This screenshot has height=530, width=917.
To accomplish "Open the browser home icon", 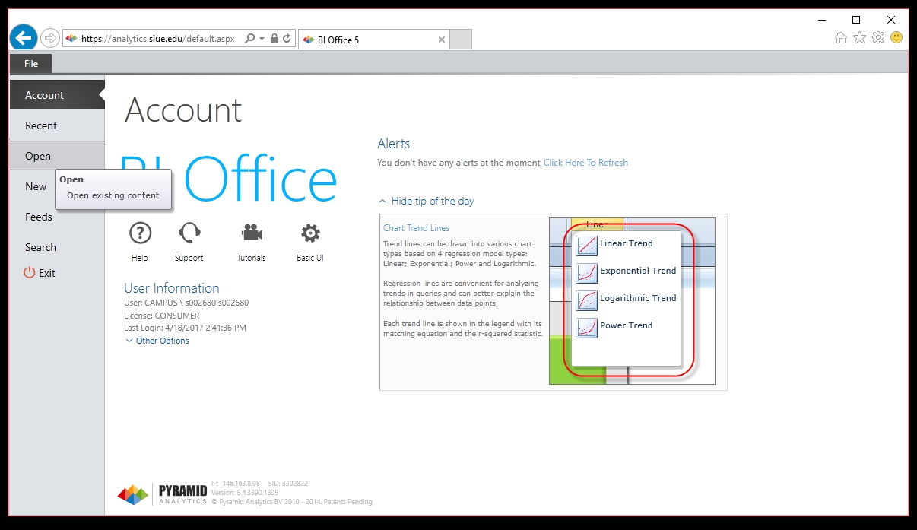I will click(840, 38).
